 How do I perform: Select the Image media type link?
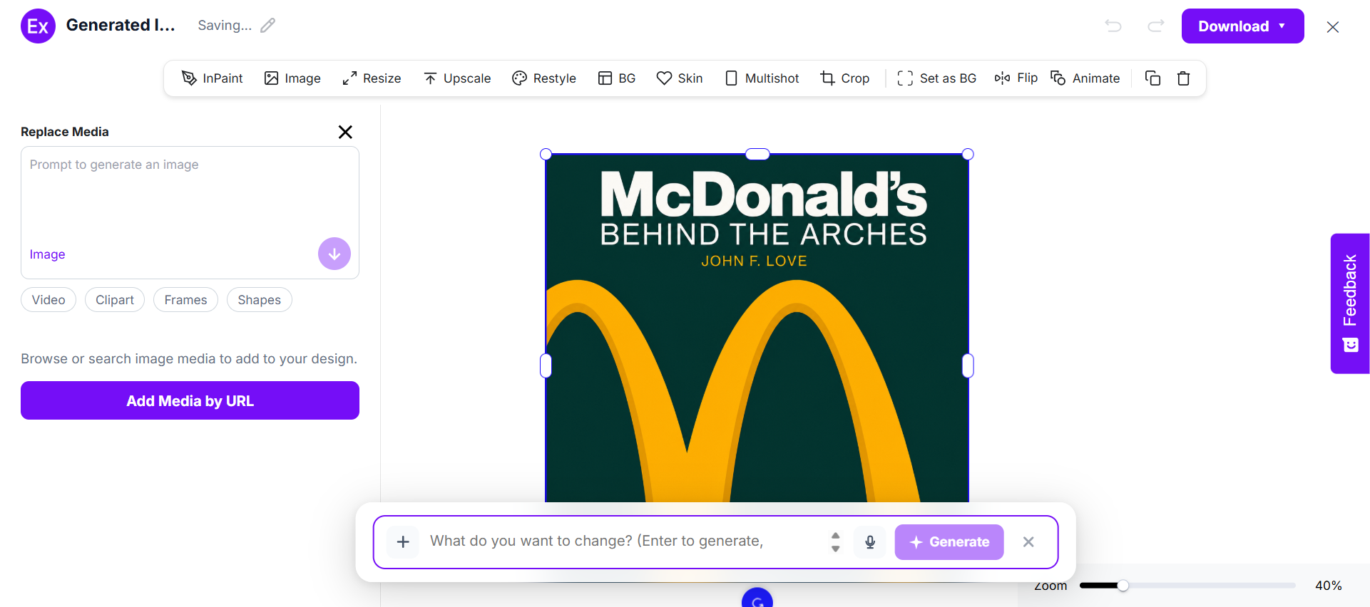click(x=47, y=254)
